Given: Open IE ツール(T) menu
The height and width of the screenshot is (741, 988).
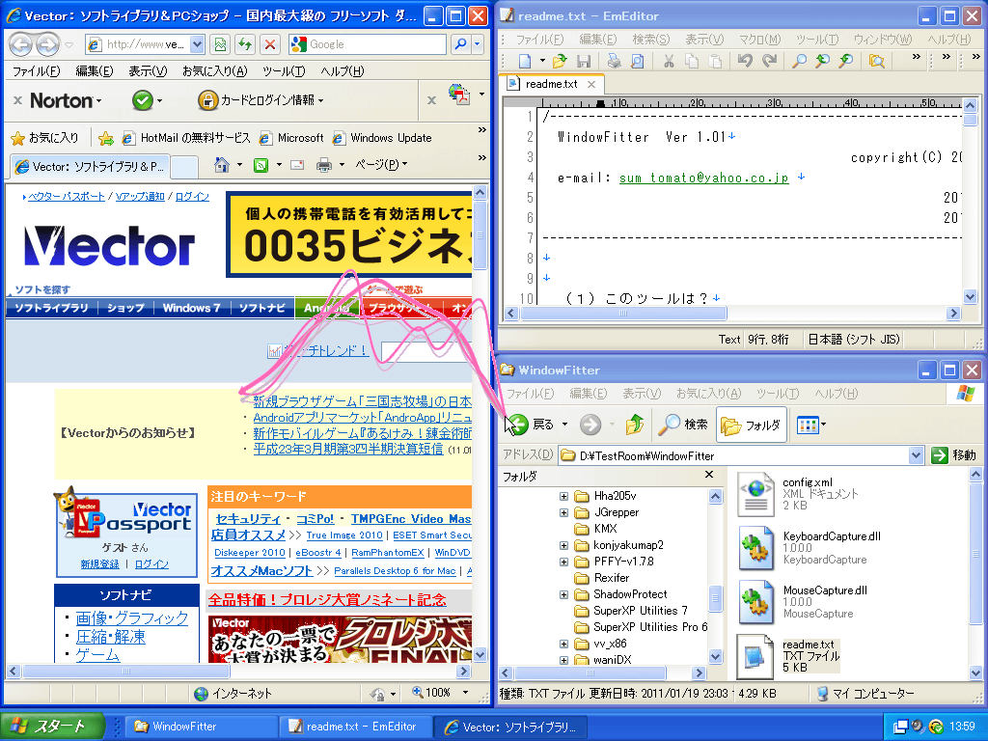Looking at the screenshot, I should click(x=284, y=71).
